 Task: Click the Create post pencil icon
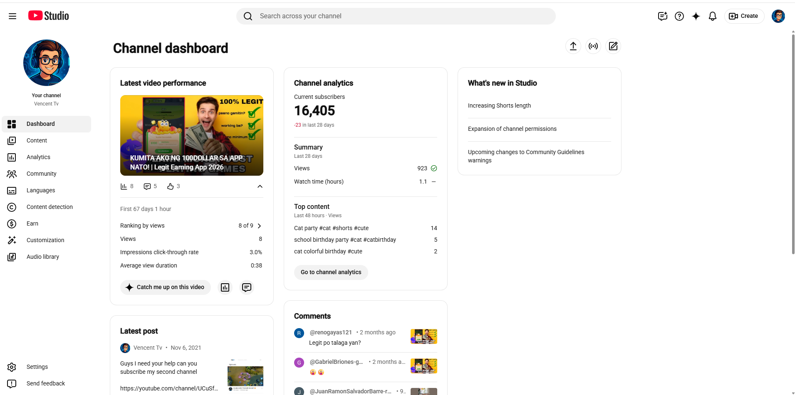[x=613, y=46]
